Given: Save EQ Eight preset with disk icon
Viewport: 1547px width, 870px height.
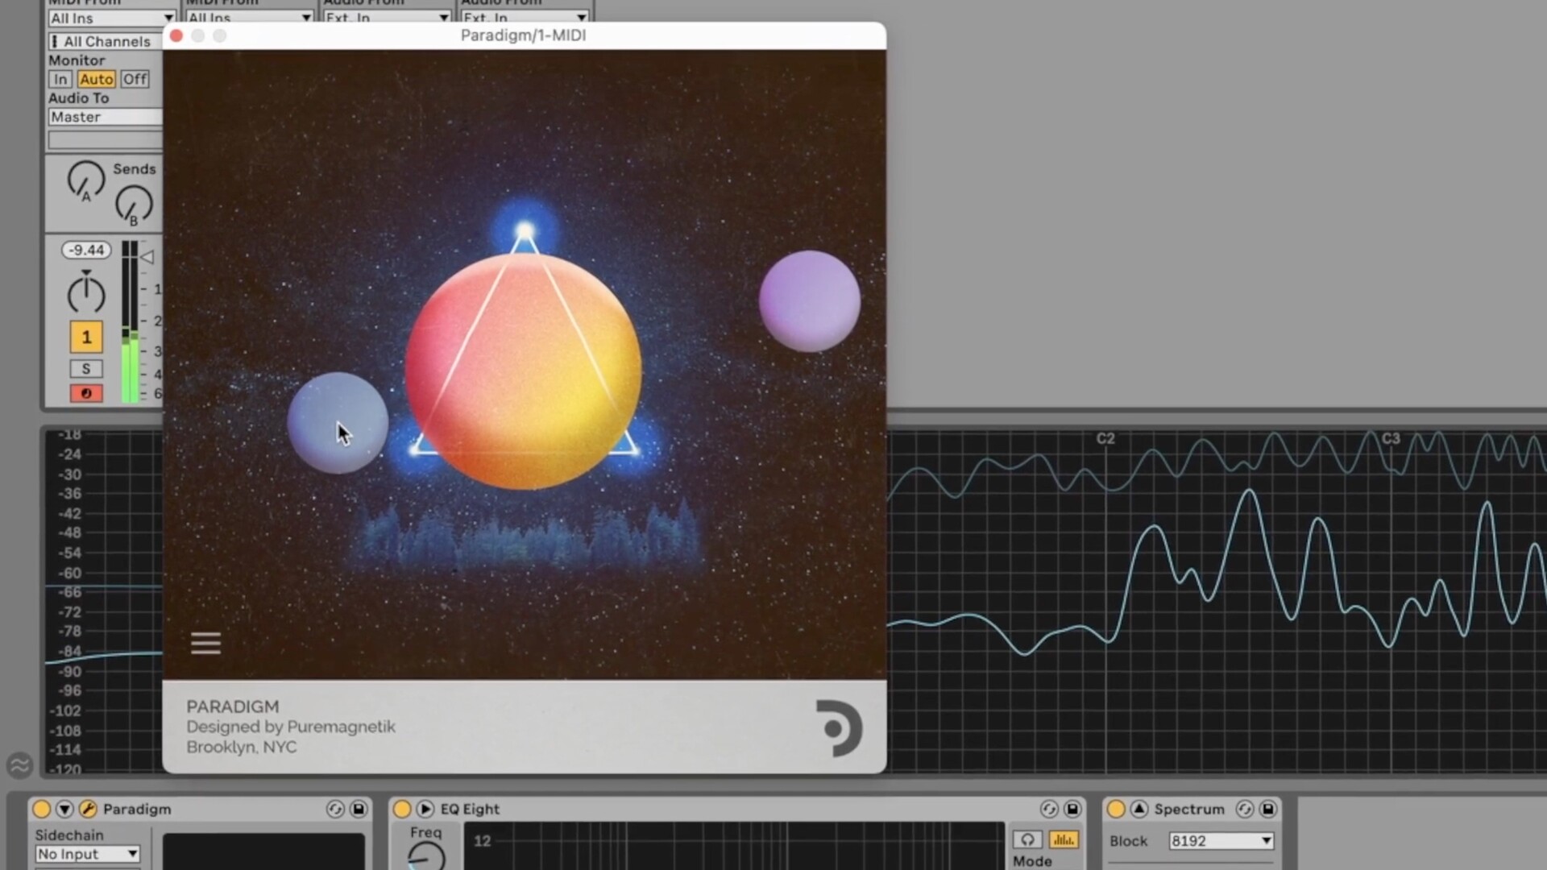Looking at the screenshot, I should click(1072, 809).
